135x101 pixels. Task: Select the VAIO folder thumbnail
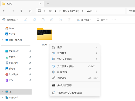pos(45,34)
